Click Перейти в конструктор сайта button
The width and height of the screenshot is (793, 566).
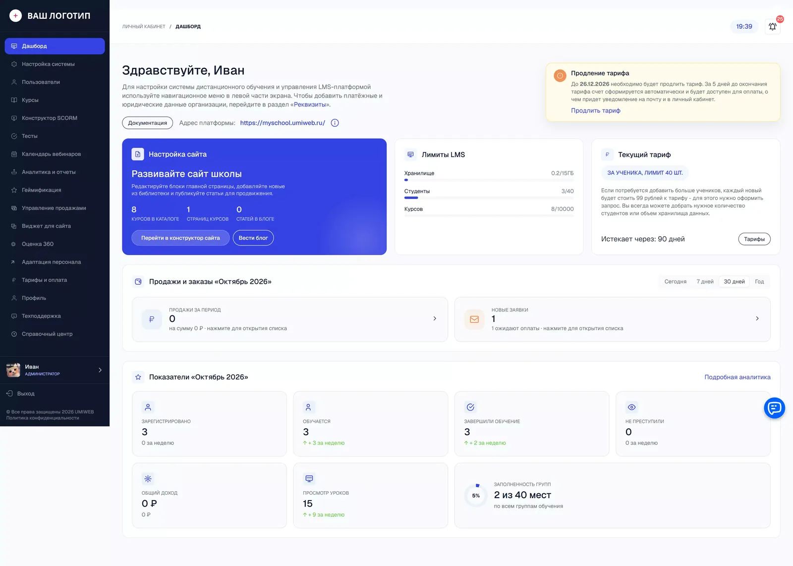(180, 238)
